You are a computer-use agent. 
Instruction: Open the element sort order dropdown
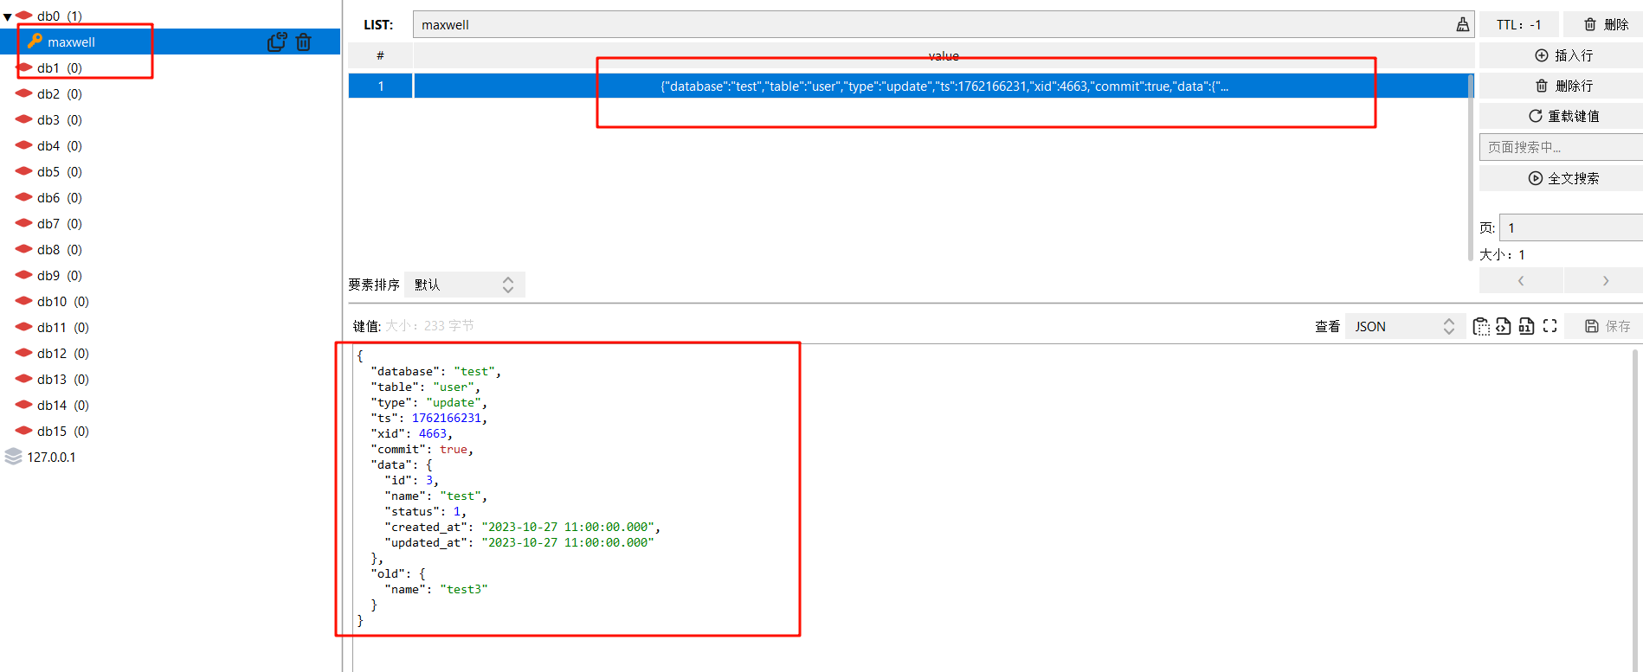coord(464,285)
